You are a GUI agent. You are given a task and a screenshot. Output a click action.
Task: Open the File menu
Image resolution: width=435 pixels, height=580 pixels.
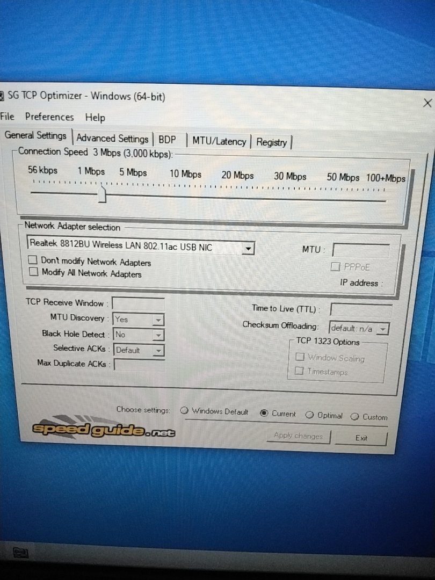7,116
